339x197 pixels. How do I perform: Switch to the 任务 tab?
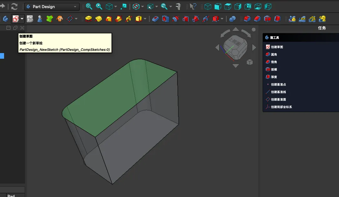click(322, 28)
